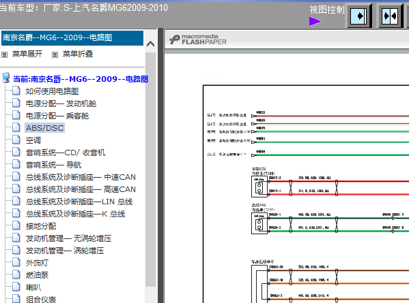
Task: Click the purple arrow under 视图控制
Action: [315, 21]
